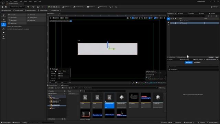Image resolution: width=220 pixels, height=124 pixels.
Task: Select the highlighted Actor category icon
Action: [x=3, y=24]
